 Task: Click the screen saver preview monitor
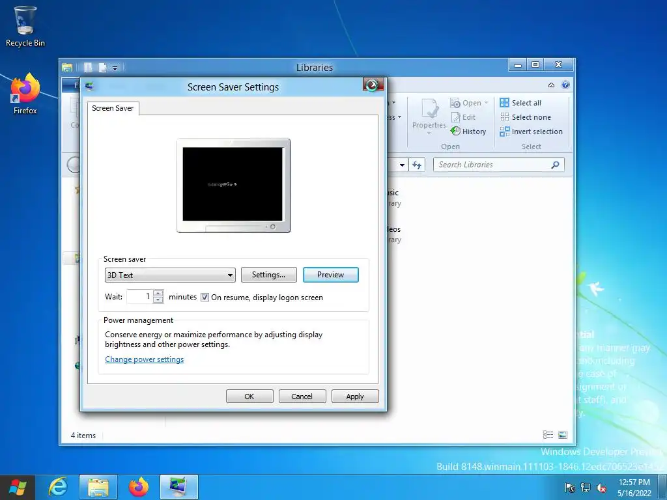click(234, 186)
